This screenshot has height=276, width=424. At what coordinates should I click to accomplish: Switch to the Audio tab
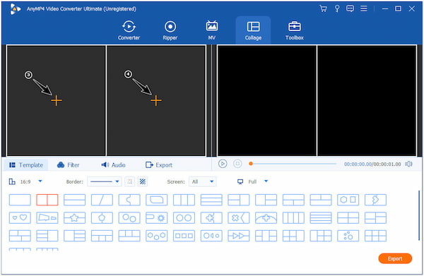tap(113, 164)
